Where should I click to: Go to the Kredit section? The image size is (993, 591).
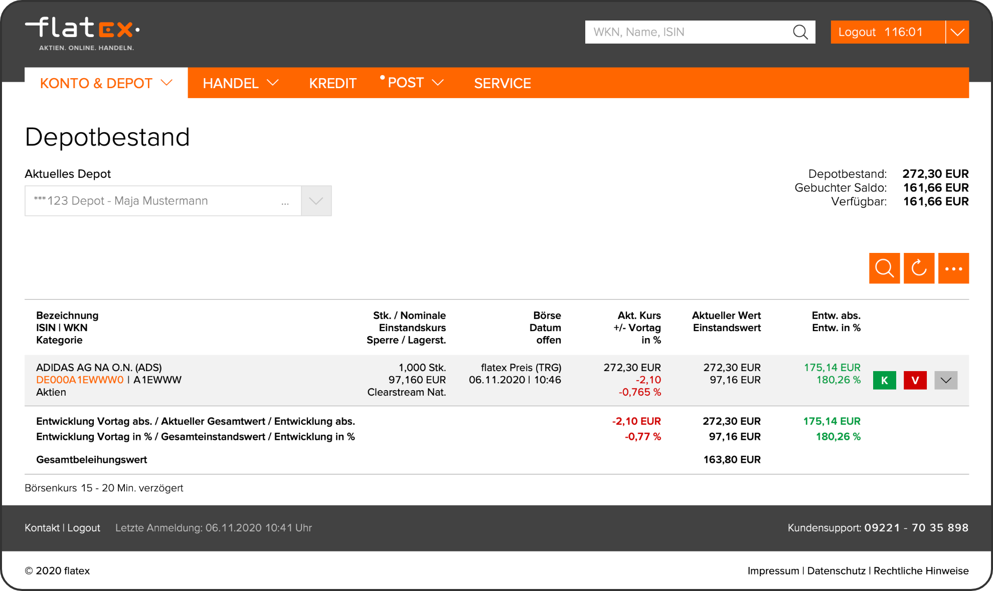point(333,83)
